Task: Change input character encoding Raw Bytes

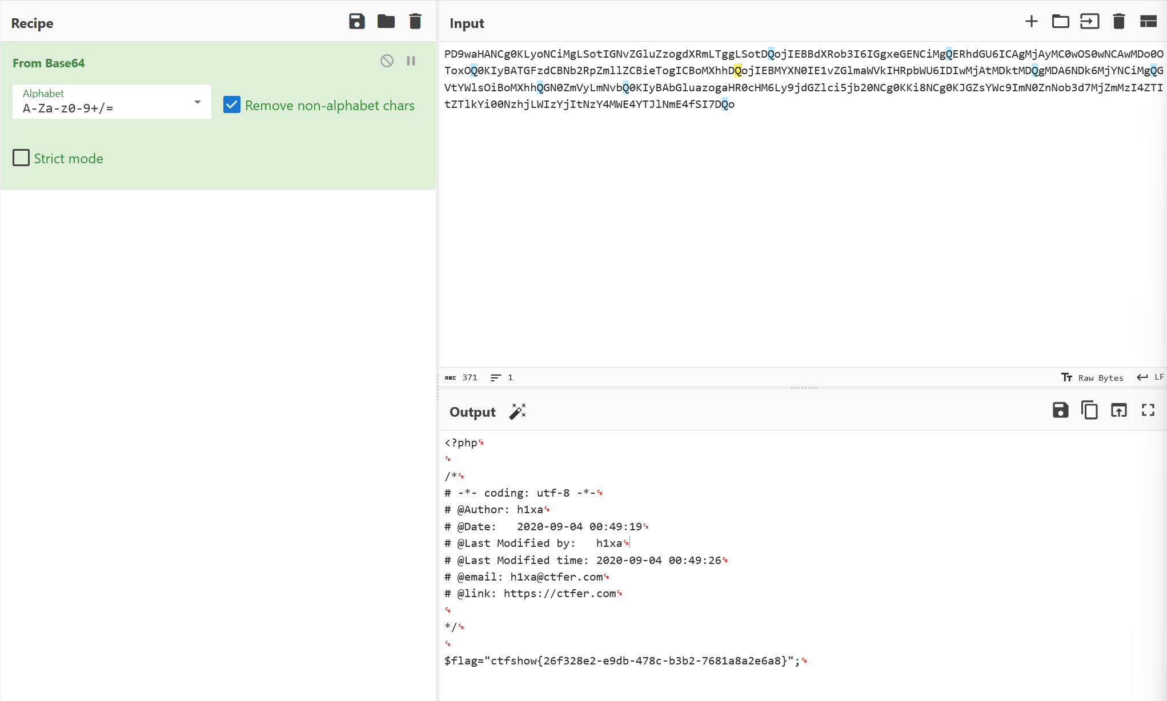Action: [x=1092, y=378]
